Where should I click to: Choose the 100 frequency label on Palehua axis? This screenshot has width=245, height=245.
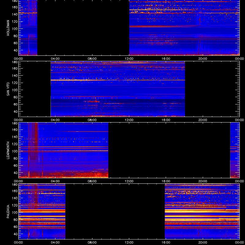pyautogui.click(x=15, y=212)
